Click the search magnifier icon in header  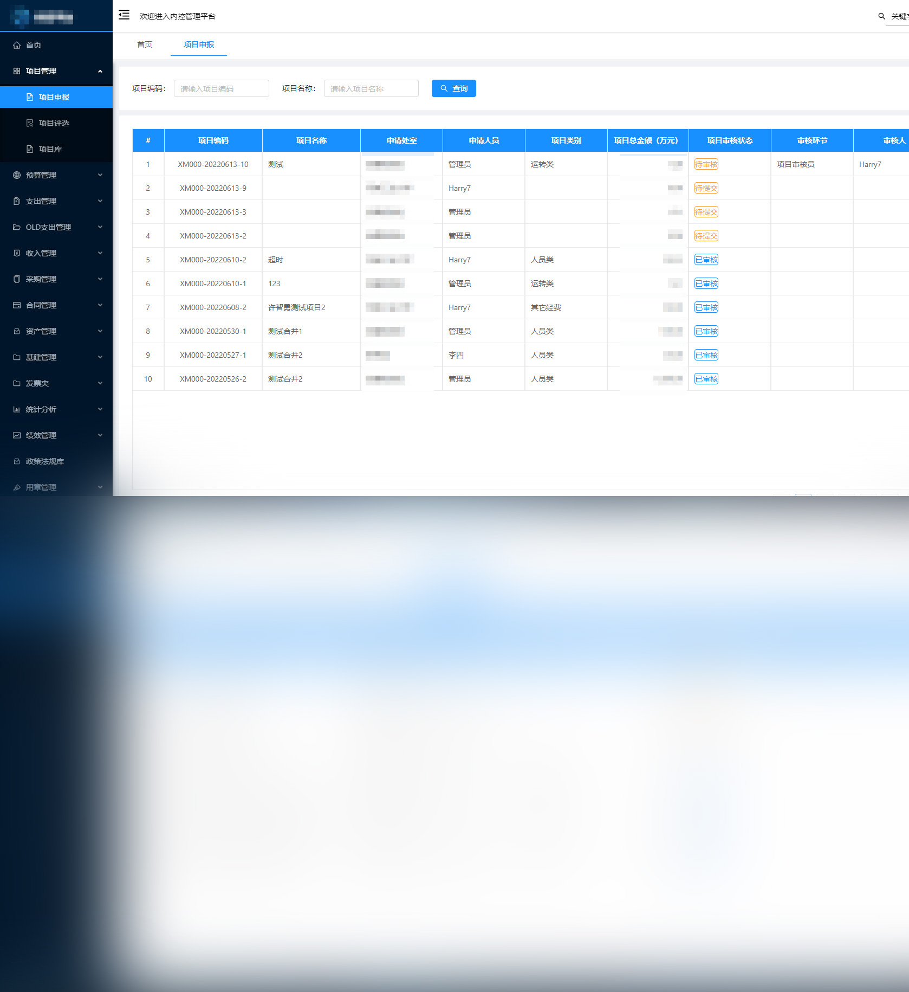coord(881,16)
